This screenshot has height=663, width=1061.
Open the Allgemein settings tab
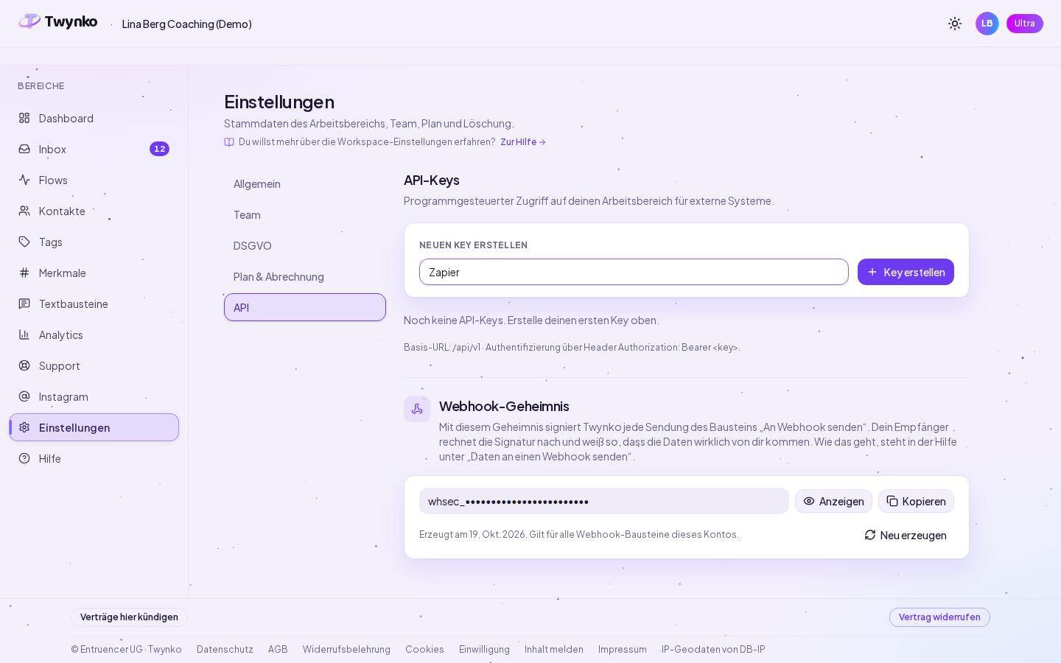[305, 183]
